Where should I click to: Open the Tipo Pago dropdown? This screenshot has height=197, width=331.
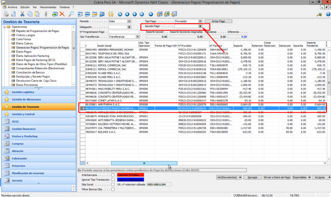[x=200, y=21]
